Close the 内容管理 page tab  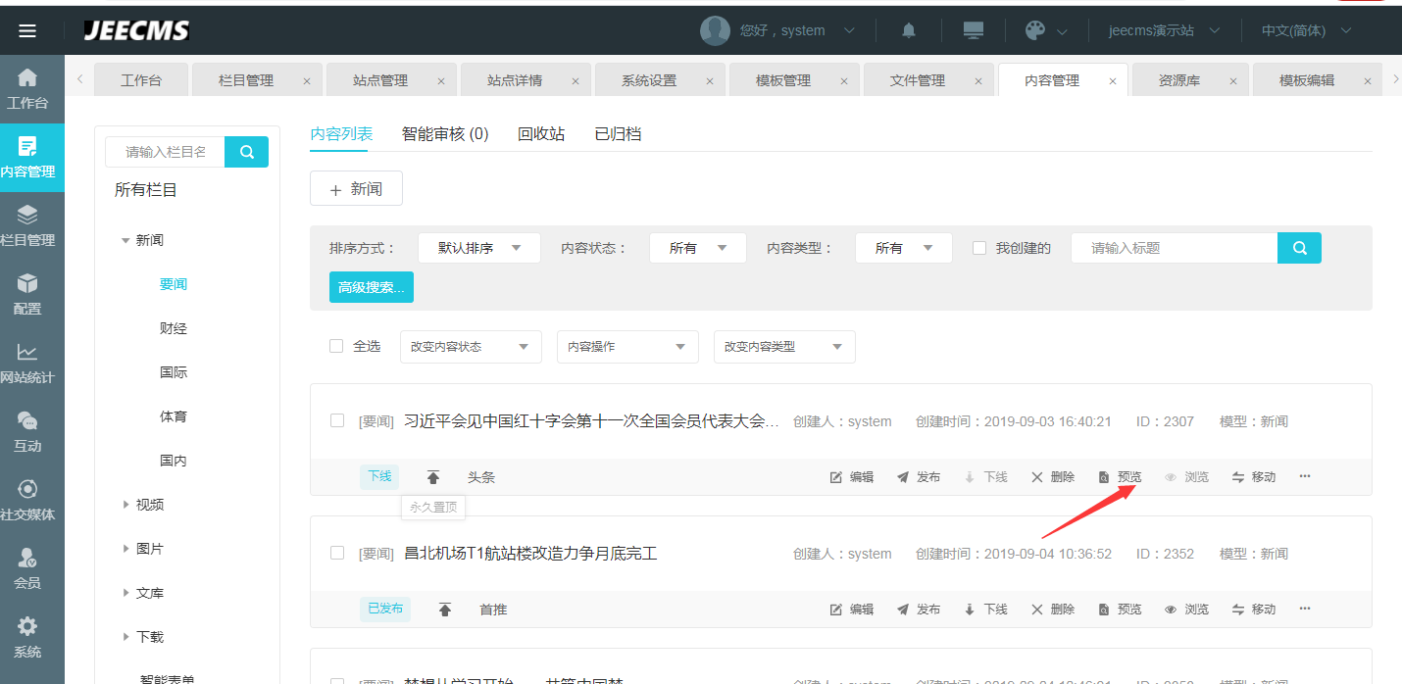pyautogui.click(x=1112, y=81)
